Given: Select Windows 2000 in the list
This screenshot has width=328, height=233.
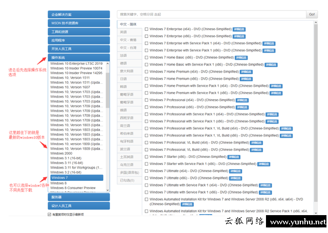Looking at the screenshot, I should pos(61,153).
